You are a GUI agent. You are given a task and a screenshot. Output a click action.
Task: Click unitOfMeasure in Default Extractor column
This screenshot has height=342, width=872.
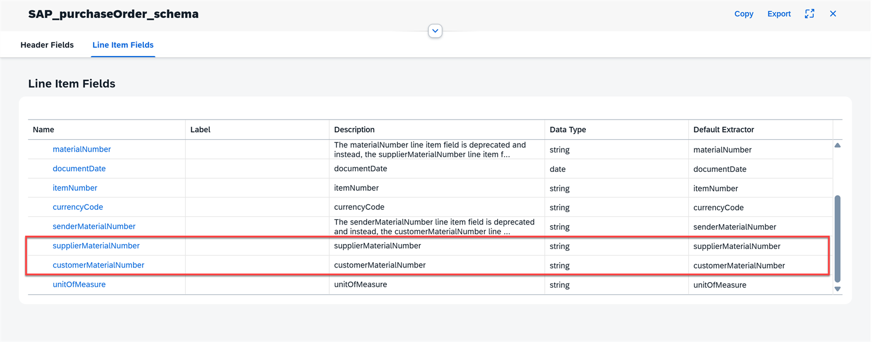(719, 285)
